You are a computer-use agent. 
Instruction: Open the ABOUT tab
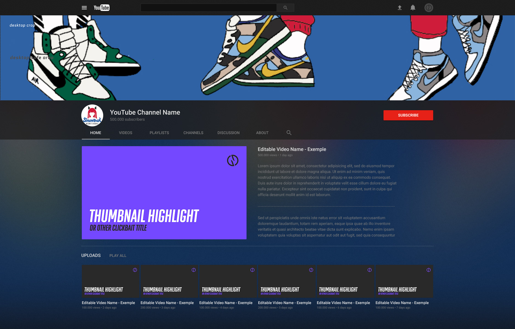262,133
